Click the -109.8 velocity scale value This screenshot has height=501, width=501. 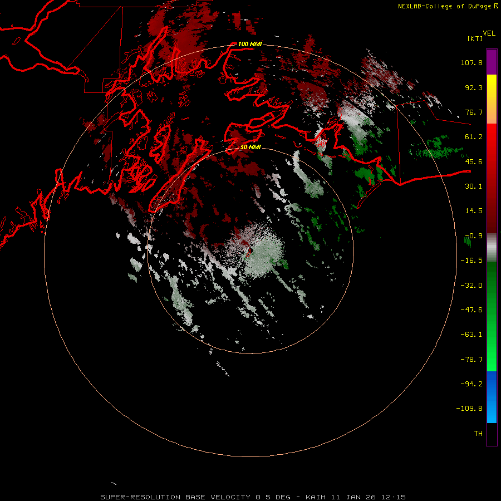470,409
